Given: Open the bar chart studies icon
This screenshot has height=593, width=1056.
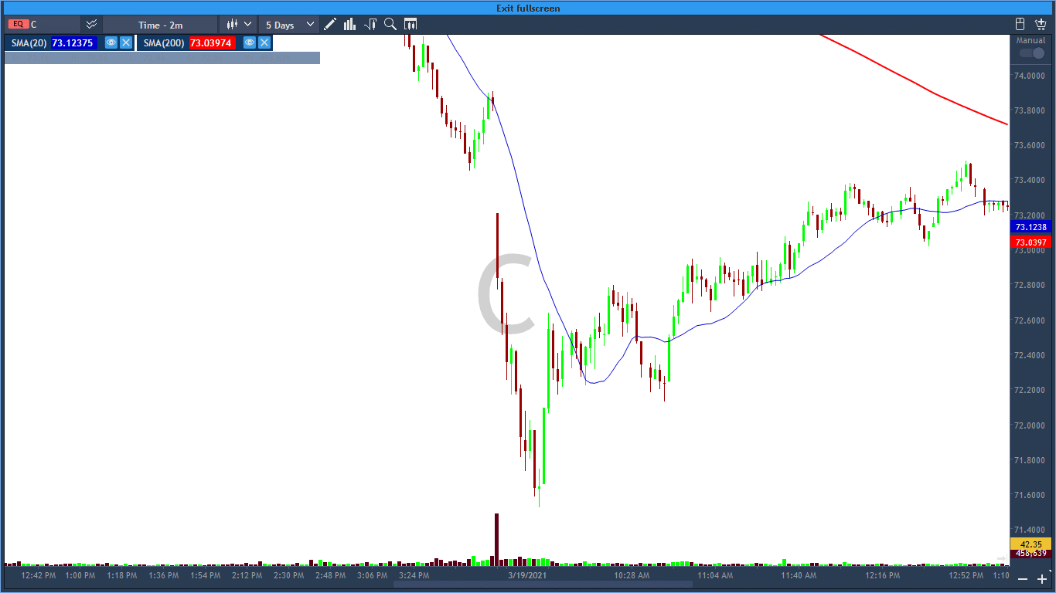Looking at the screenshot, I should pos(349,25).
